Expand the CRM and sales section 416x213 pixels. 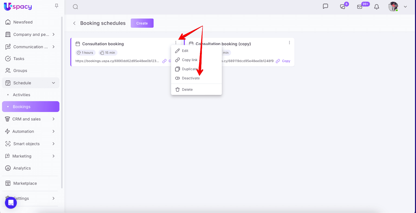tap(53, 119)
